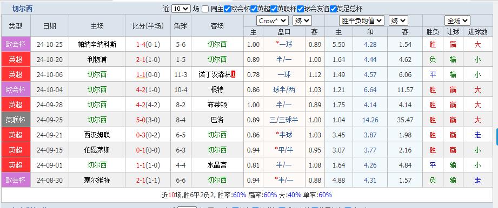498x208 pixels.
Task: Open the 1-1 score against 诺丁汉森林
Action: coord(141,75)
